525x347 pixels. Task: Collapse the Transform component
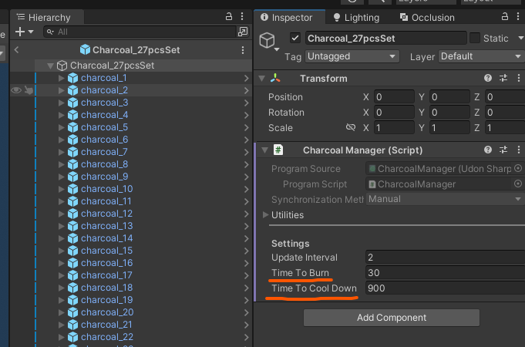tap(261, 79)
